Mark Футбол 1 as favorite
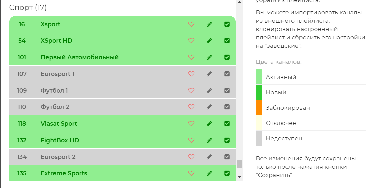374x188 pixels. click(191, 90)
